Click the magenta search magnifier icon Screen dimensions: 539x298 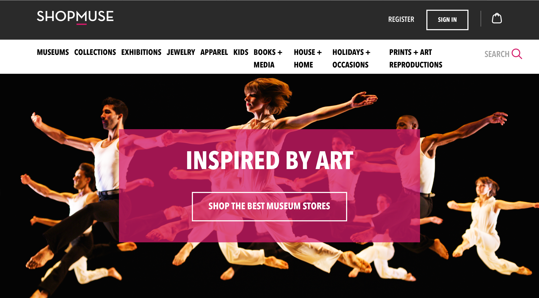517,54
